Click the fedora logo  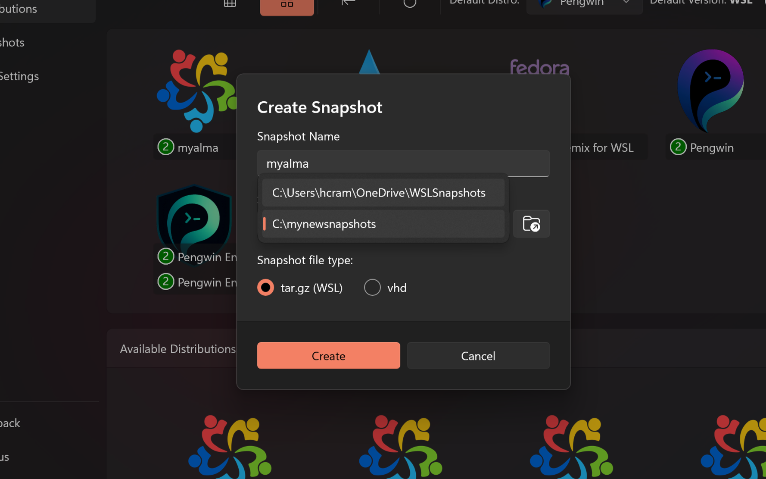539,67
